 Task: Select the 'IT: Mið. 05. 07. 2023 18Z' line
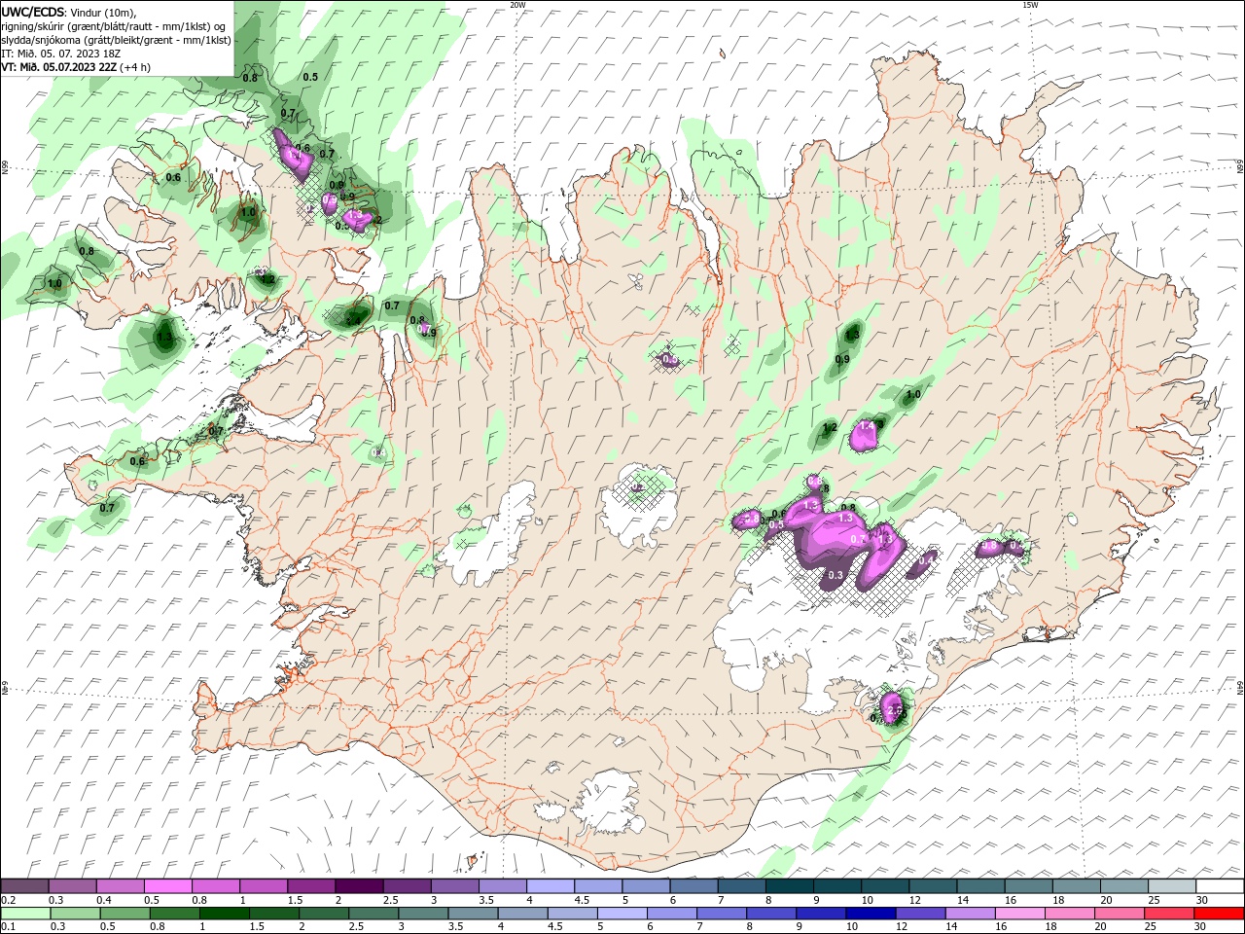[59, 54]
